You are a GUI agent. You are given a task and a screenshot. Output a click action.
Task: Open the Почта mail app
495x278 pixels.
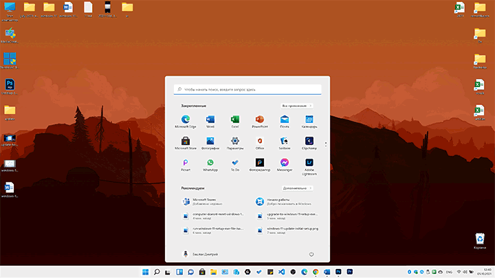[x=285, y=121]
